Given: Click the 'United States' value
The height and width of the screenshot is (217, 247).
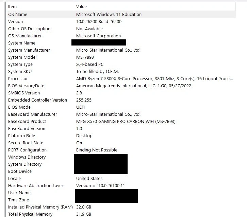Looking at the screenshot, I should tap(89, 179).
